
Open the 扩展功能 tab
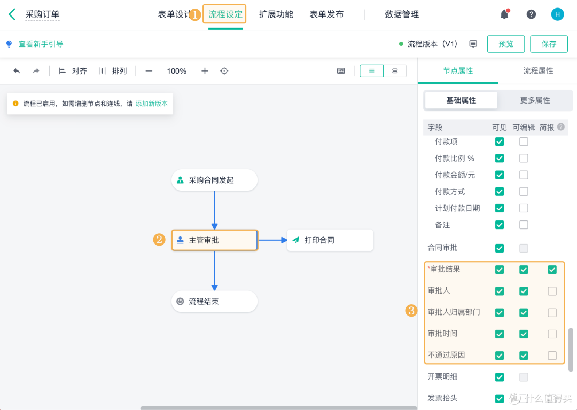click(276, 14)
